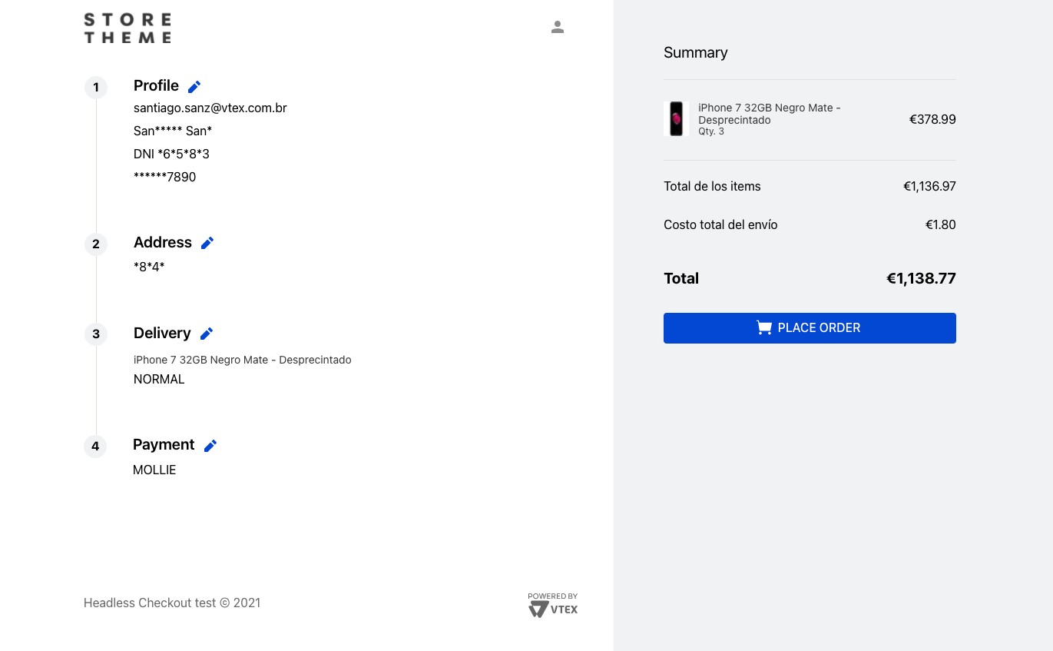Click the delivery item iPhone 7 text
The height and width of the screenshot is (651, 1053).
click(243, 360)
